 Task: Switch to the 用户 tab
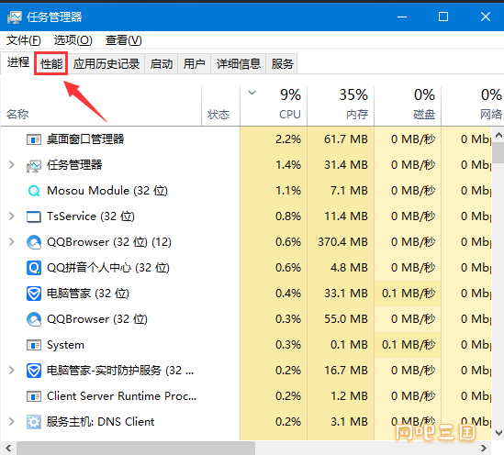(x=194, y=63)
